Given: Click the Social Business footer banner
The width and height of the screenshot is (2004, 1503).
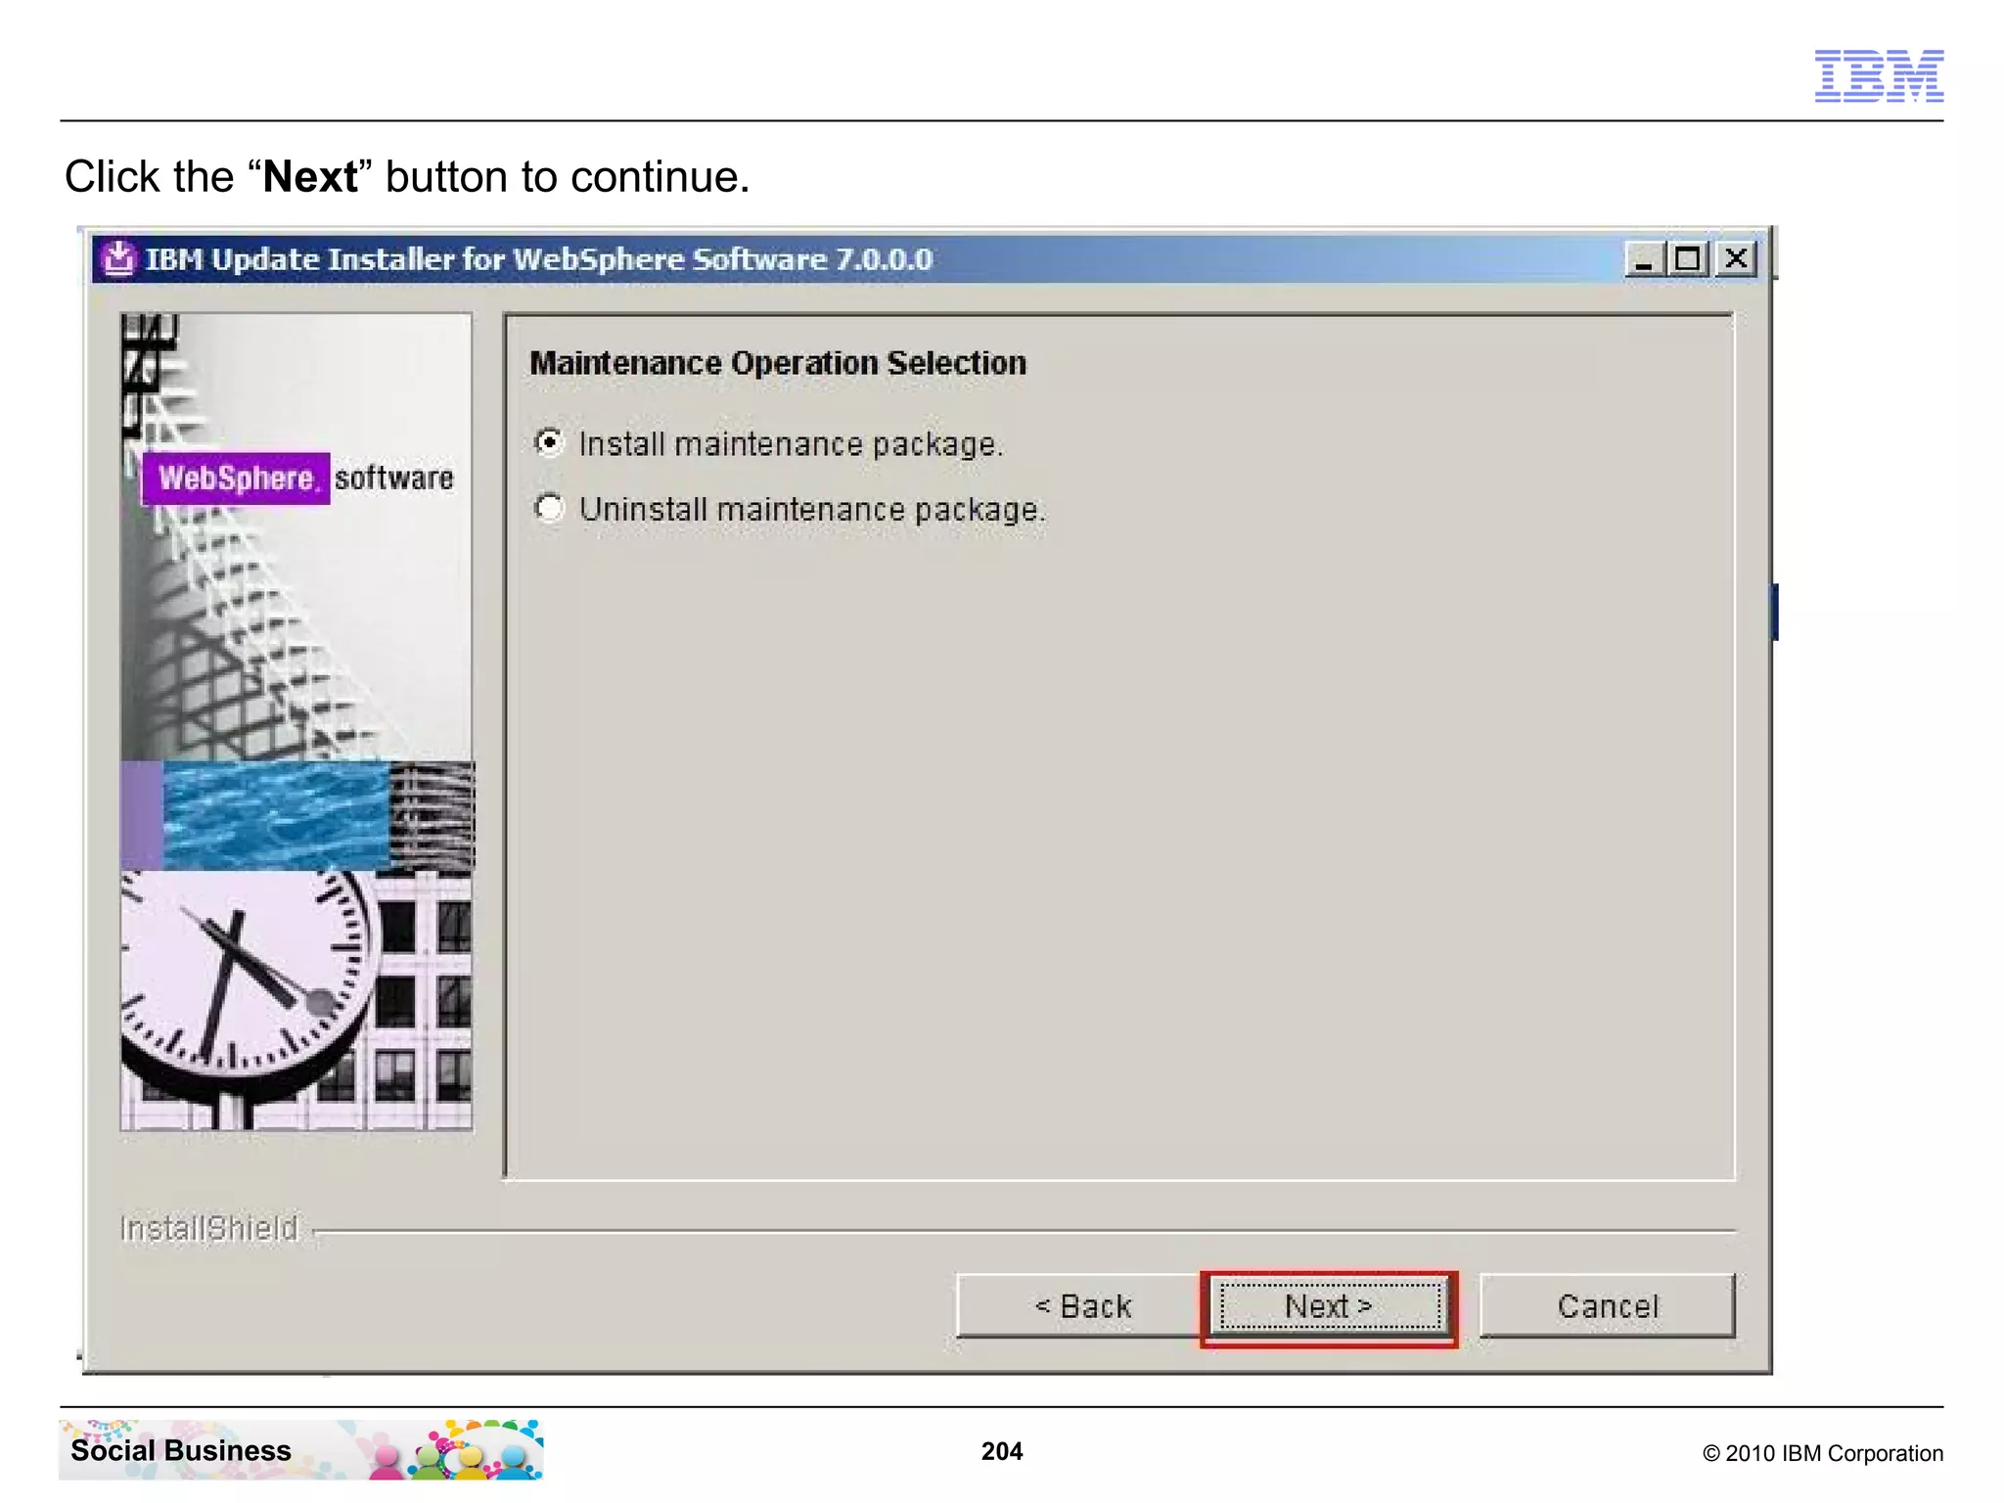Looking at the screenshot, I should pyautogui.click(x=301, y=1449).
